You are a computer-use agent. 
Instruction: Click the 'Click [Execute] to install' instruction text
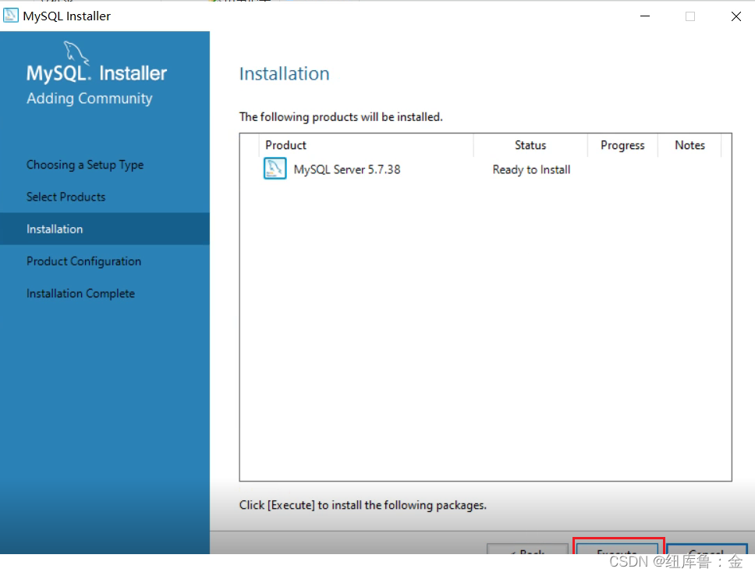(x=363, y=505)
